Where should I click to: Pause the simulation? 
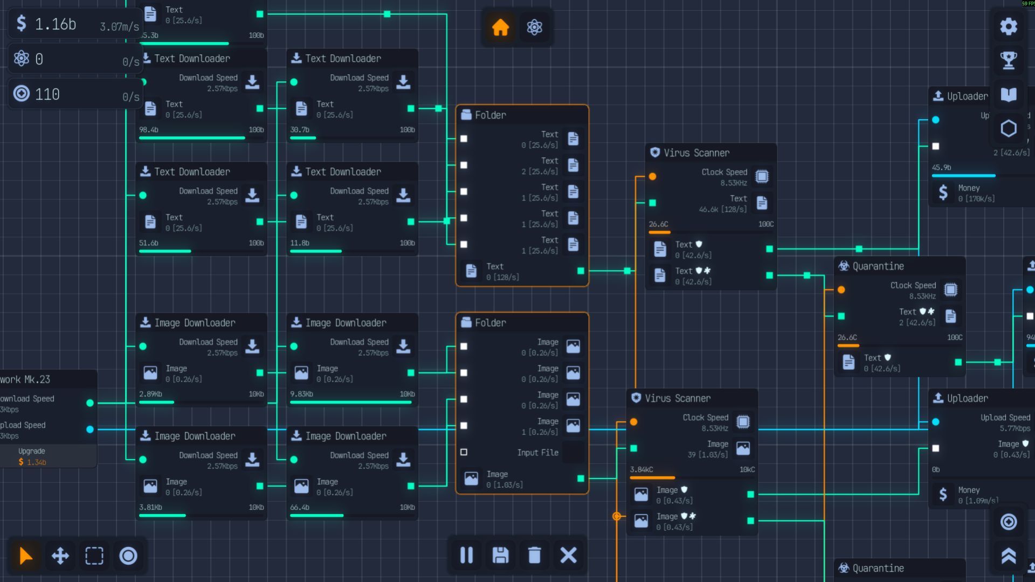(466, 555)
